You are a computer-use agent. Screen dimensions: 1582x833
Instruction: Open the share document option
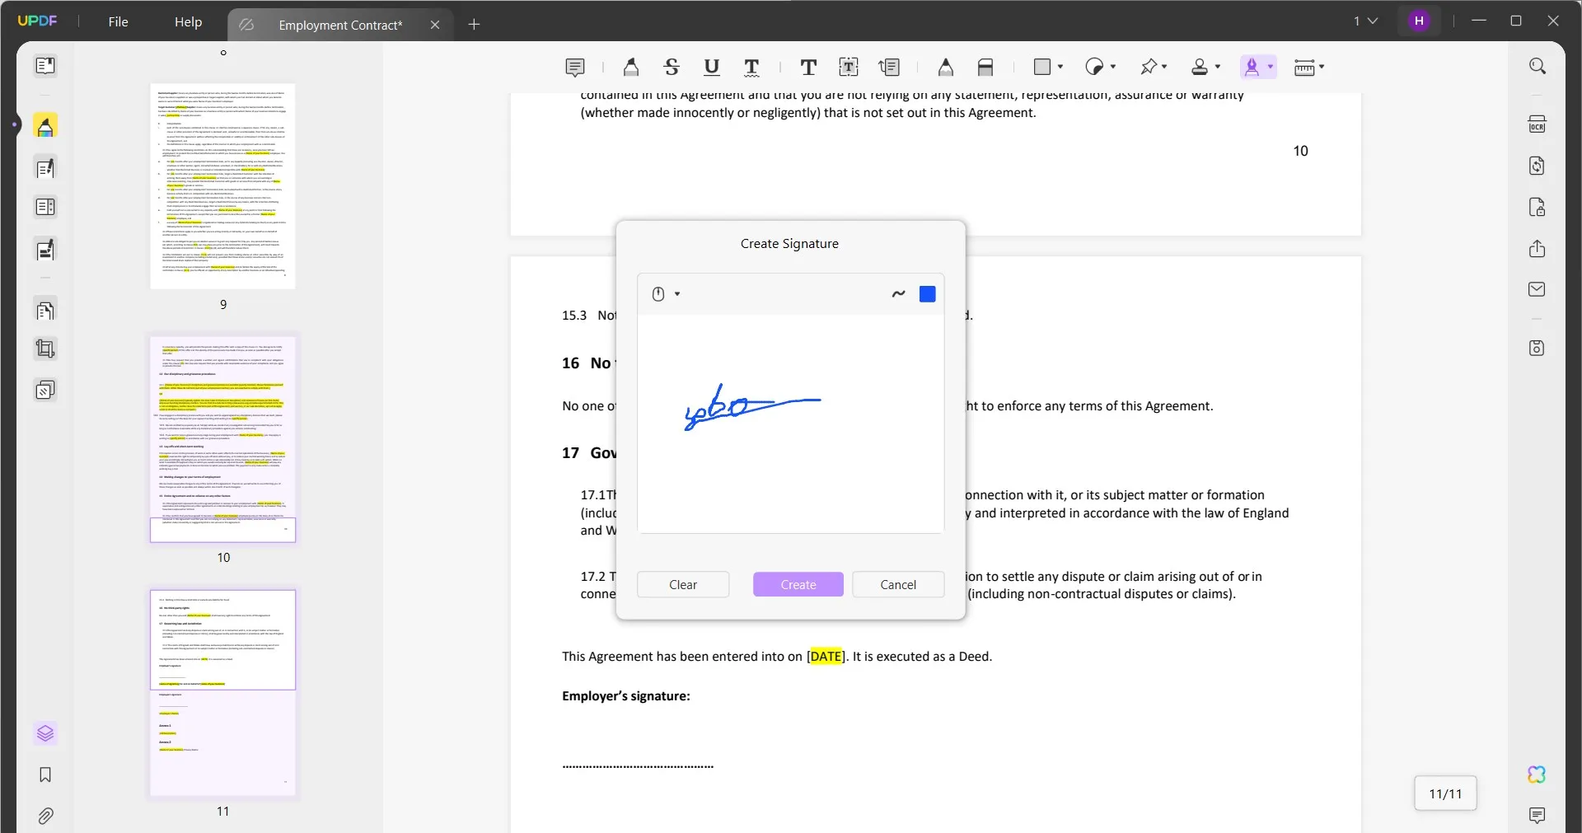[x=1537, y=249]
